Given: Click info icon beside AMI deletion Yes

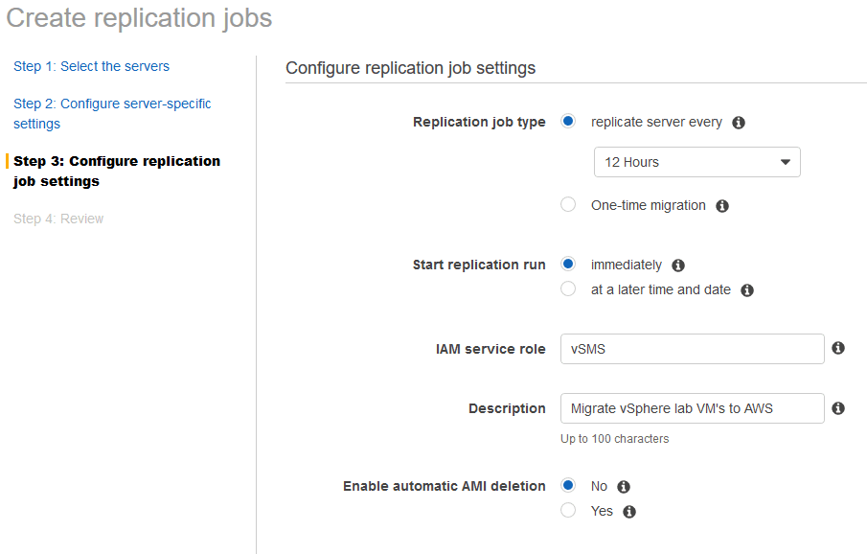Looking at the screenshot, I should [629, 512].
